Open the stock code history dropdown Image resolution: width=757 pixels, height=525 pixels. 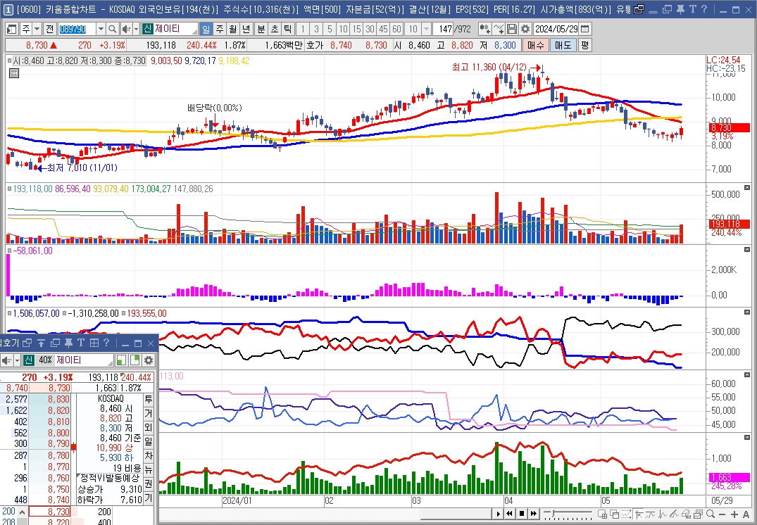pos(101,29)
